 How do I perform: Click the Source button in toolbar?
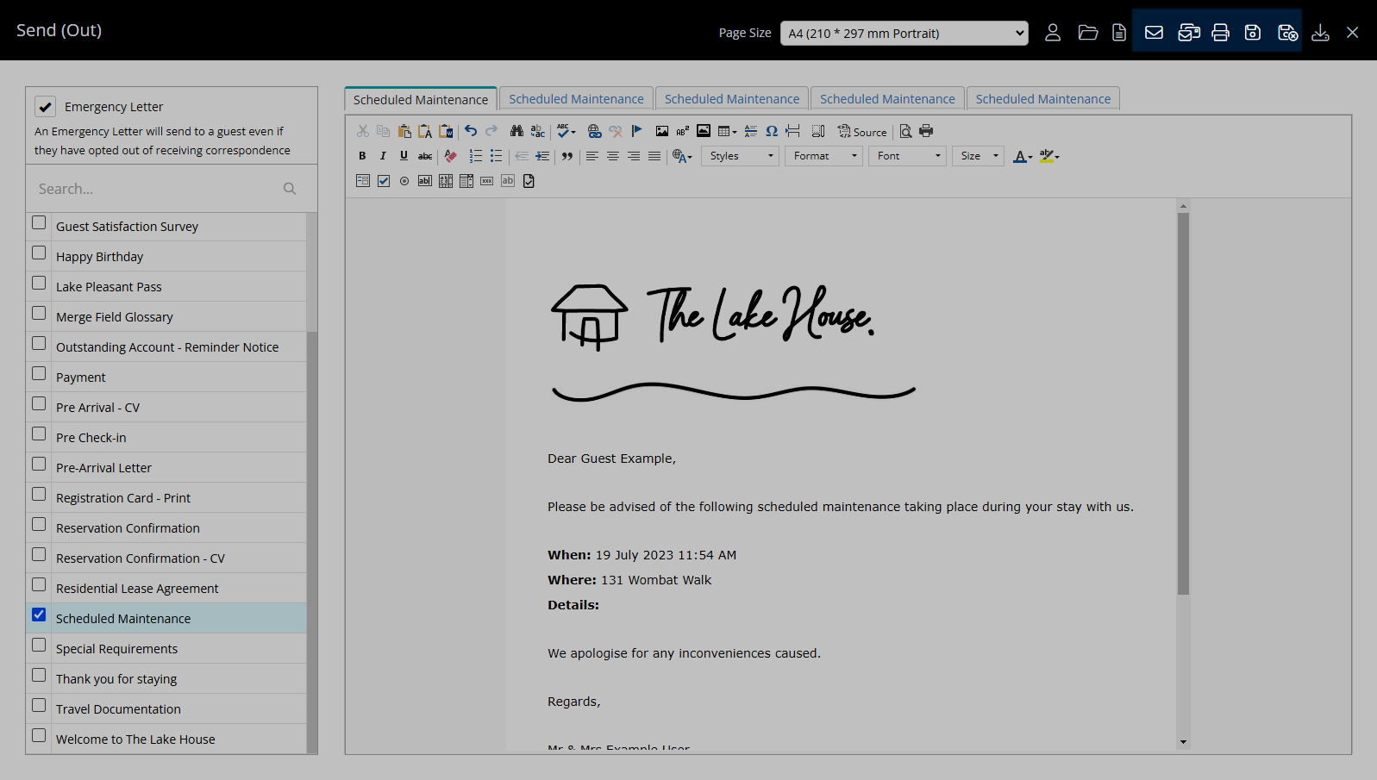click(x=862, y=132)
